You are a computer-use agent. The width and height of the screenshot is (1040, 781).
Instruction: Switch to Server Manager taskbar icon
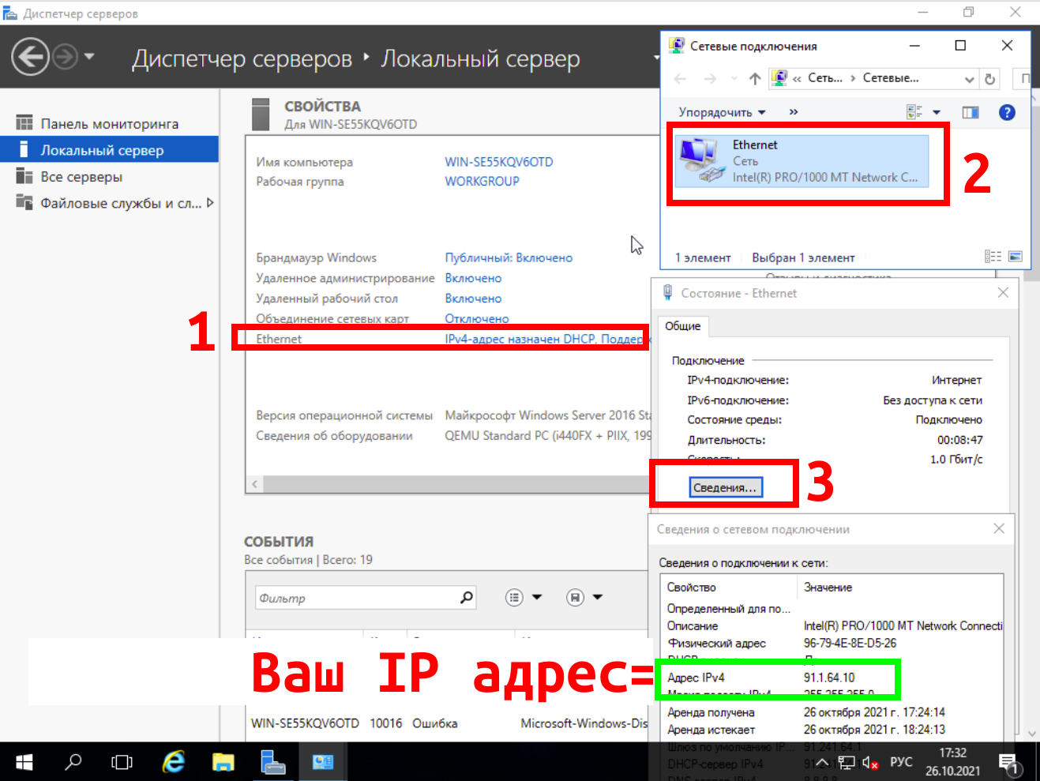273,762
